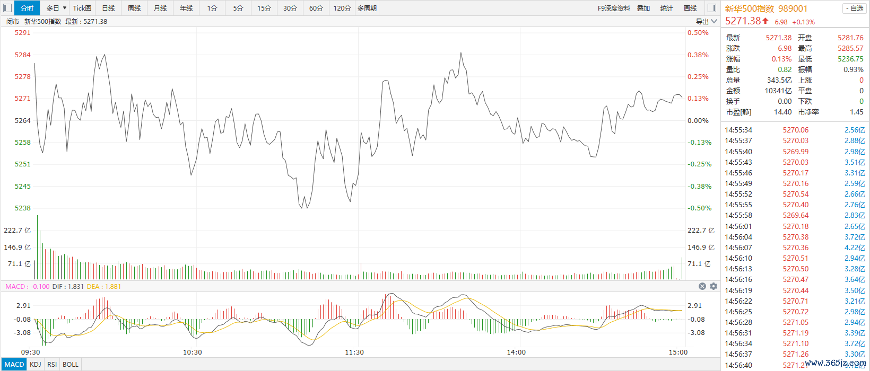Switch to the 分时 intraday tab

[x=27, y=8]
